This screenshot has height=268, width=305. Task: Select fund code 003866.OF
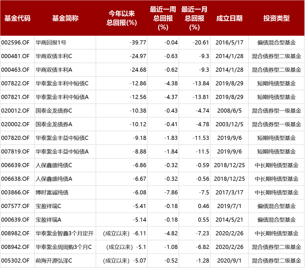pos(15,192)
